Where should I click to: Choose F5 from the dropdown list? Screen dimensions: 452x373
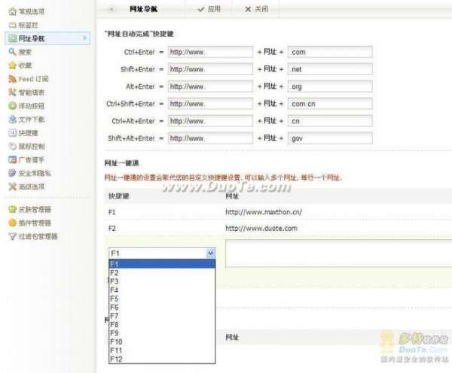[x=162, y=299]
